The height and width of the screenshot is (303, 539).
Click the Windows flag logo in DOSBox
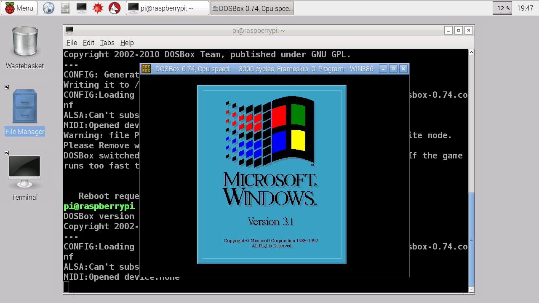tap(270, 132)
